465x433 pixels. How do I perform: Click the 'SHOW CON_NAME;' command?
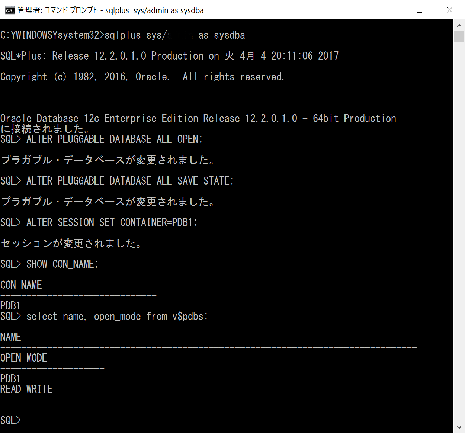click(62, 264)
